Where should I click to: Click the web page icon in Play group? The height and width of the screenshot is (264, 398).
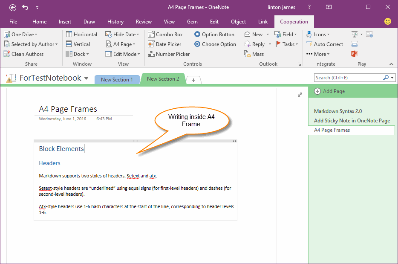[369, 34]
